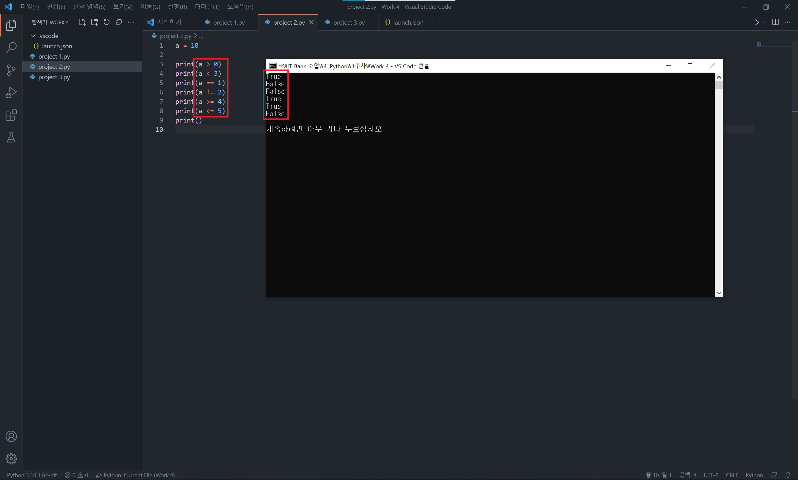Click the New Folder icon in explorer
The width and height of the screenshot is (798, 480).
(x=94, y=22)
